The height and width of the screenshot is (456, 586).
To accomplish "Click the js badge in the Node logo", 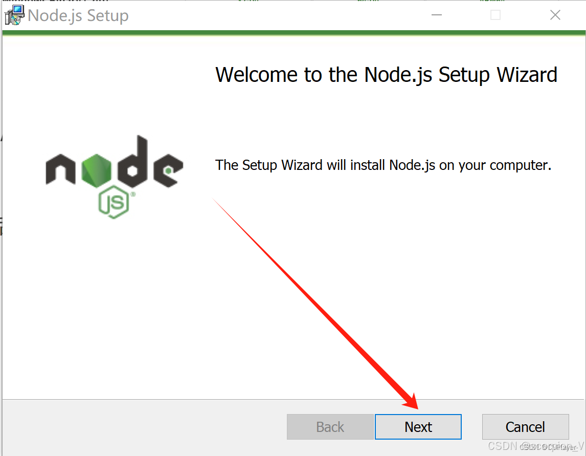I will point(114,201).
